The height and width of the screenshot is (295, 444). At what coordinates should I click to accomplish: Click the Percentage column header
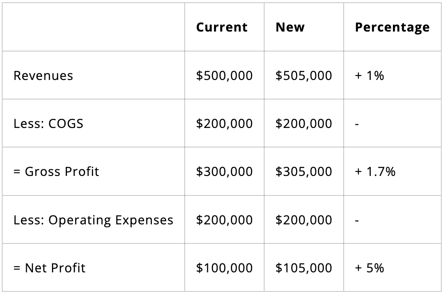tap(392, 27)
